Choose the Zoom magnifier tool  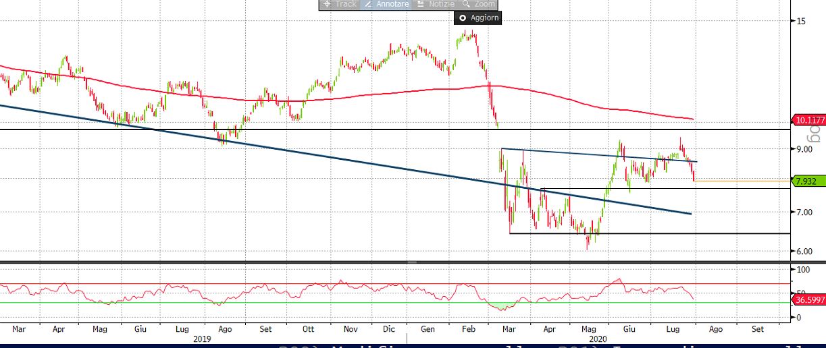tap(479, 4)
